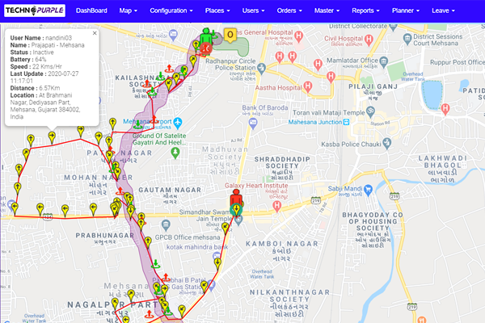Viewport: 485px width, 323px height.
Task: Click the Kasba Police Chauki label
Action: pyautogui.click(x=351, y=145)
